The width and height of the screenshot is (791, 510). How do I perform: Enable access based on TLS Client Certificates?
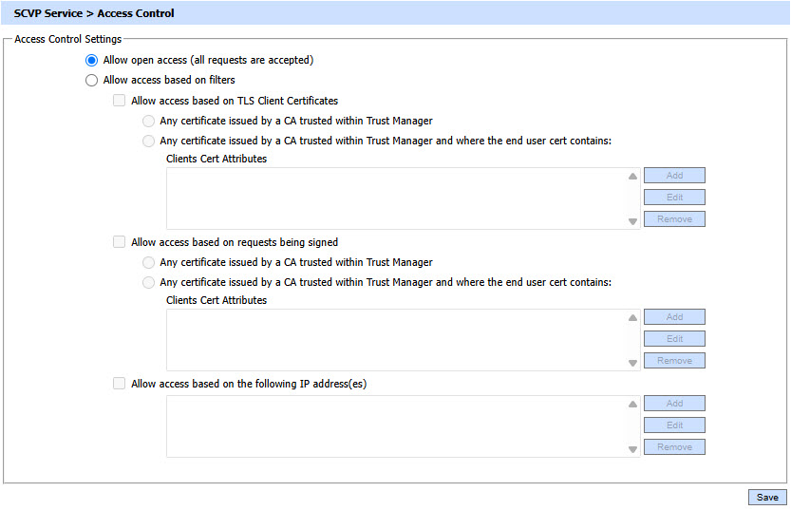(x=120, y=101)
